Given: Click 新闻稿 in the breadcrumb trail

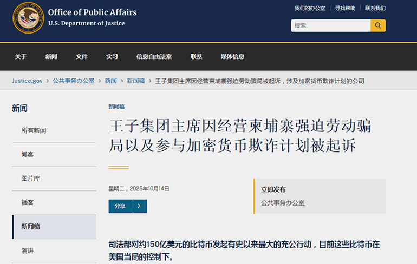Looking at the screenshot, I should 135,81.
